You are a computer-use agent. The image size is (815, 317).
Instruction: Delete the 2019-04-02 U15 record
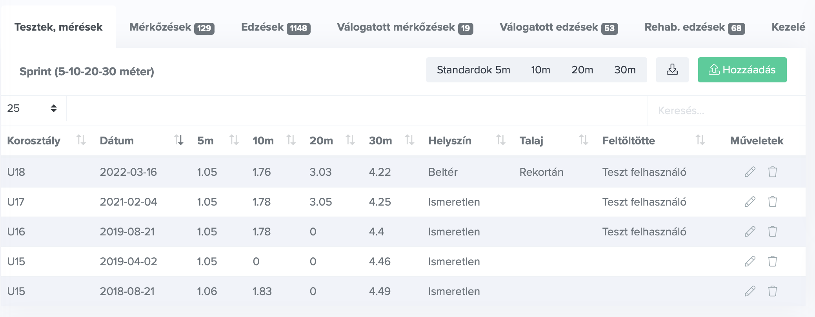[772, 261]
